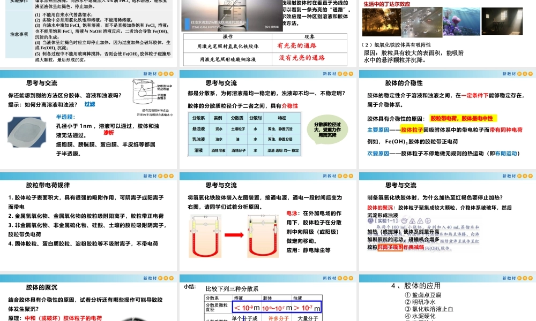Screen dimensions: 536x321
Task: Click the red heading 生活中的丁达尔效应
Action: click(386, 4)
